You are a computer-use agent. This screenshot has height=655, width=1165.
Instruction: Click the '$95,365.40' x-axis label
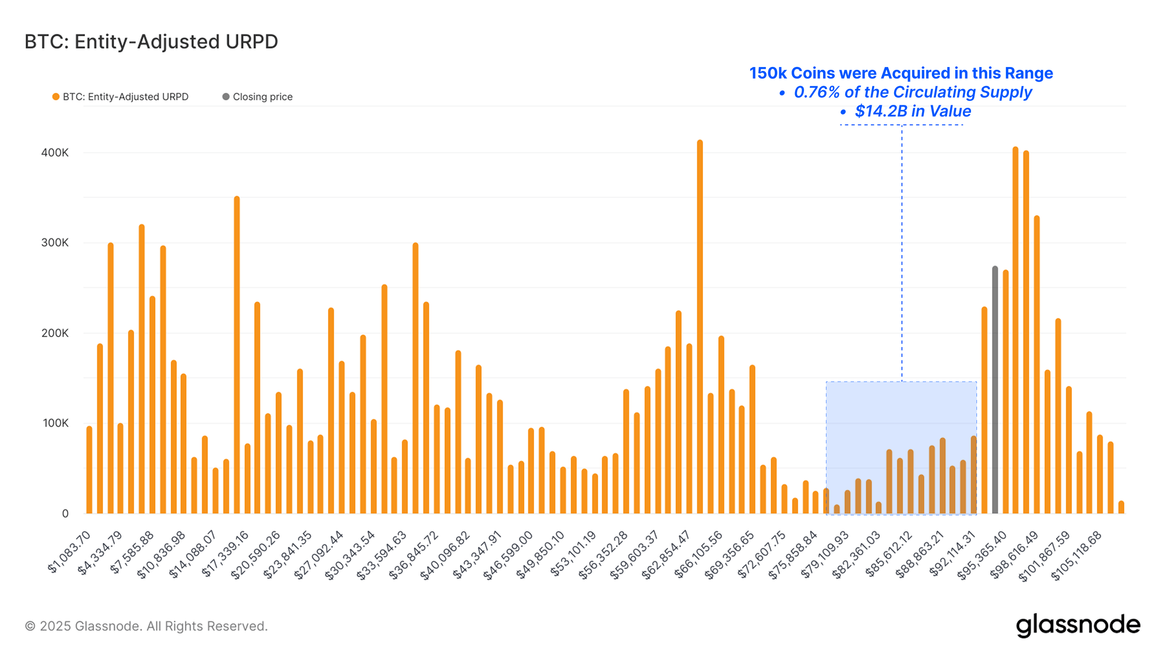(982, 555)
